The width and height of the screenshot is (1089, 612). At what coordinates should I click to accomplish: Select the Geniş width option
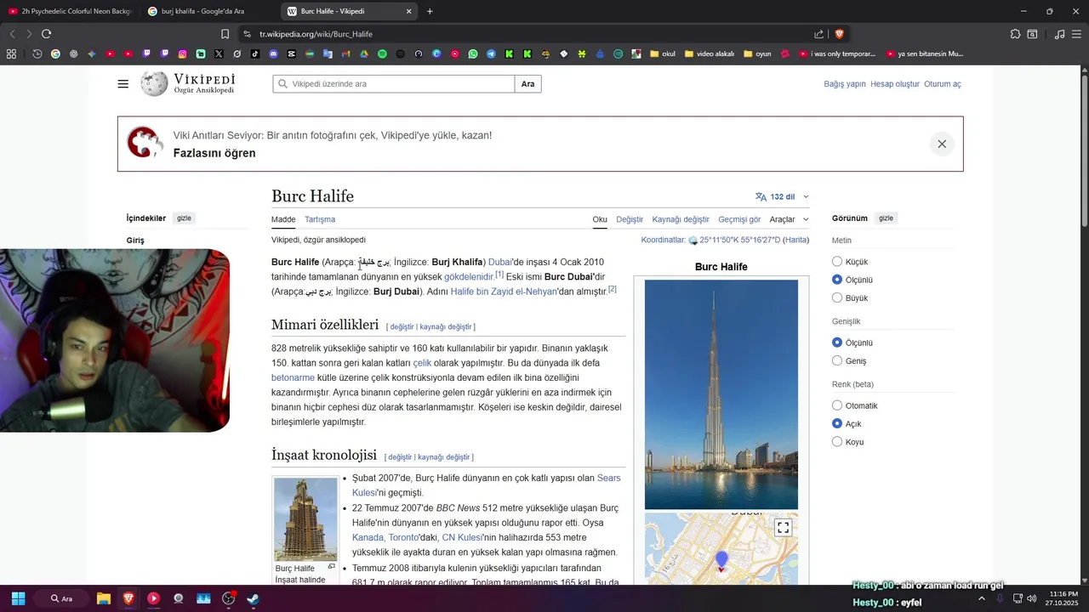tap(837, 360)
